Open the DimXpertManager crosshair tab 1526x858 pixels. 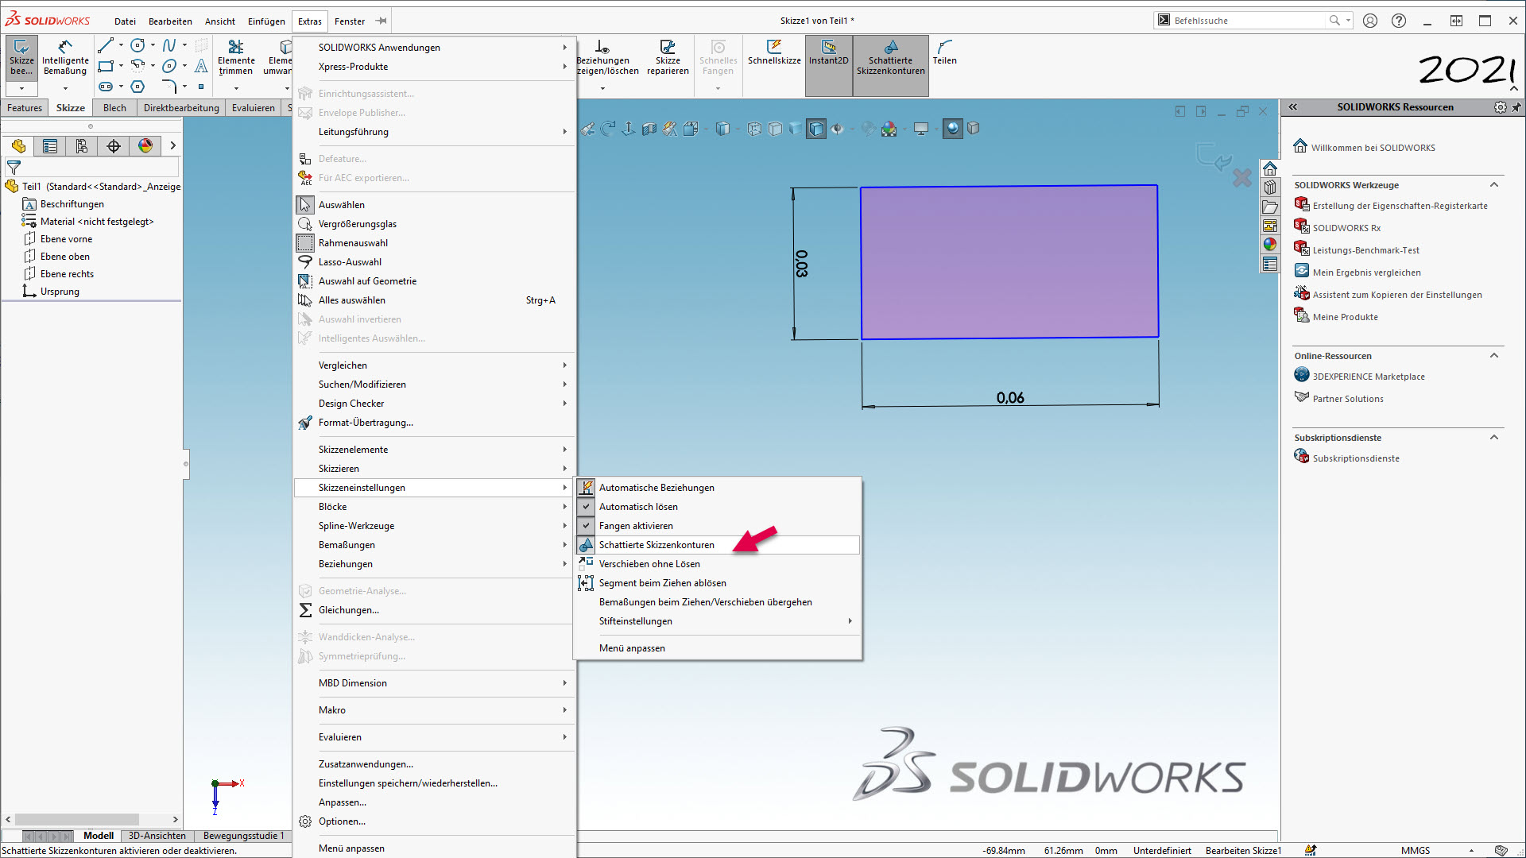click(114, 145)
